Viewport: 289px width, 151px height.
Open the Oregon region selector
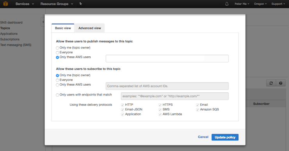coord(260,4)
